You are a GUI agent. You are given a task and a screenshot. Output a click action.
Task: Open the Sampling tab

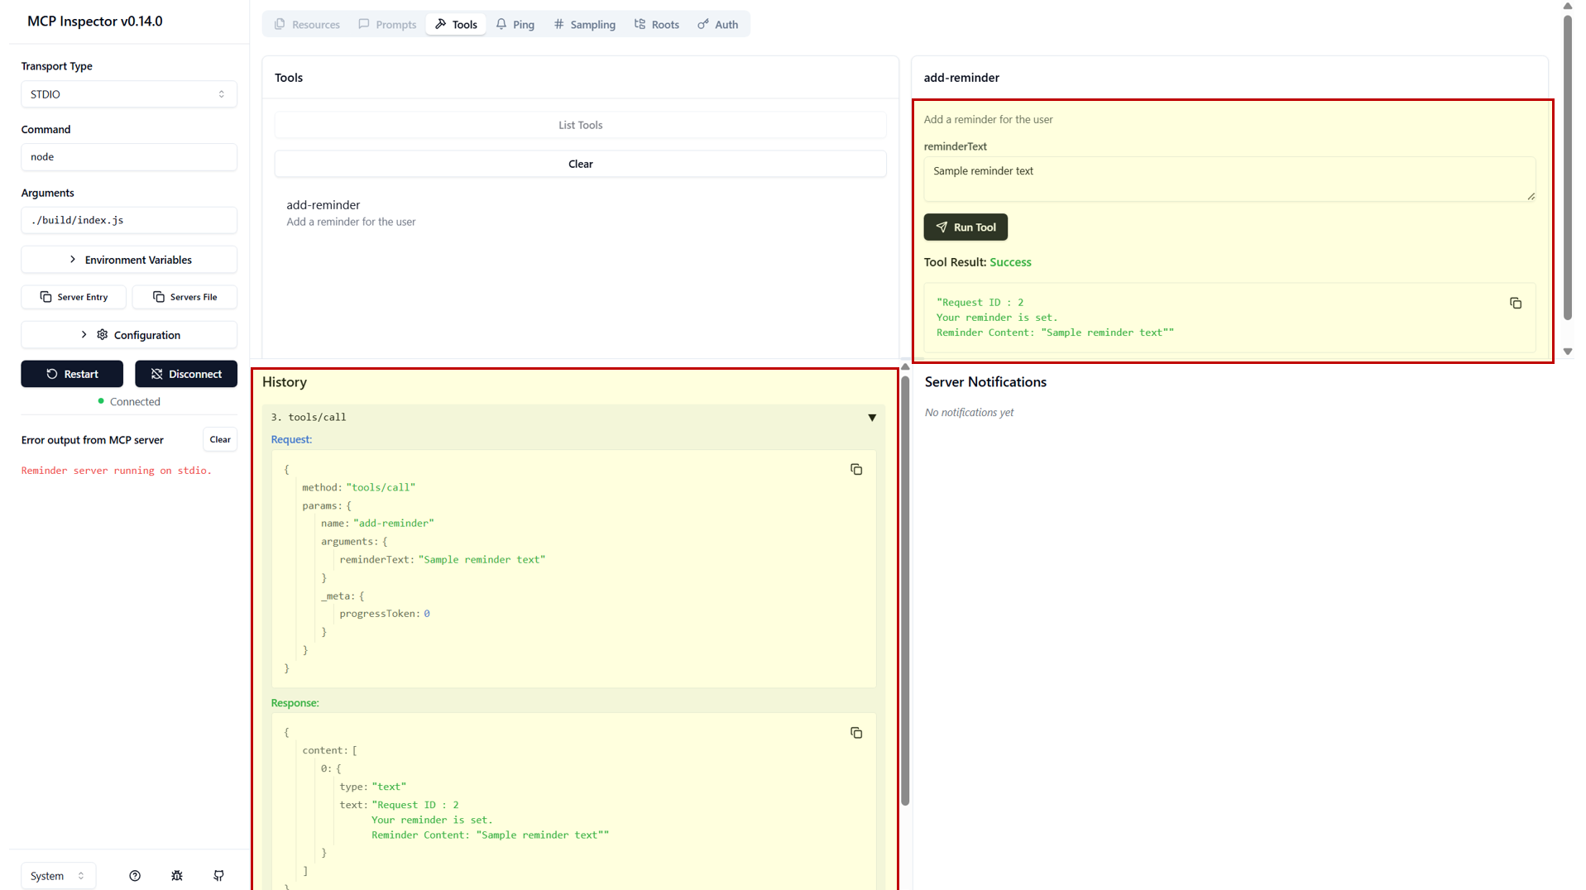tap(585, 25)
